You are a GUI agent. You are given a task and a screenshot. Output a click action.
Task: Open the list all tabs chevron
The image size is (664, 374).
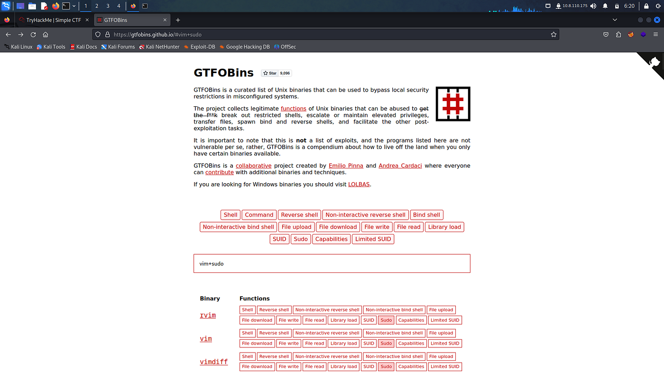point(615,20)
